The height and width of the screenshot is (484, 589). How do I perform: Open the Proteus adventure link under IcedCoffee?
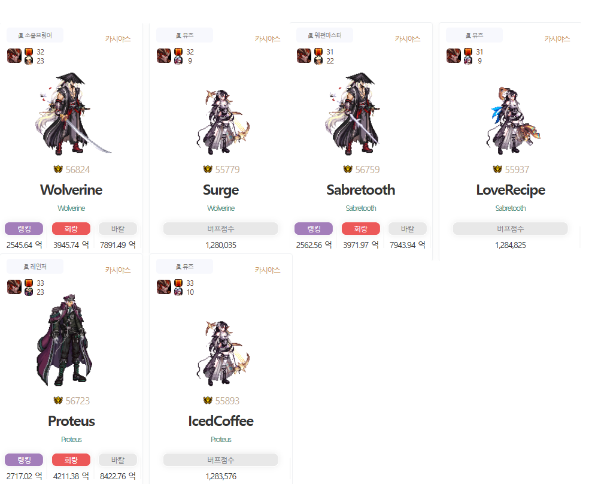[x=221, y=439]
